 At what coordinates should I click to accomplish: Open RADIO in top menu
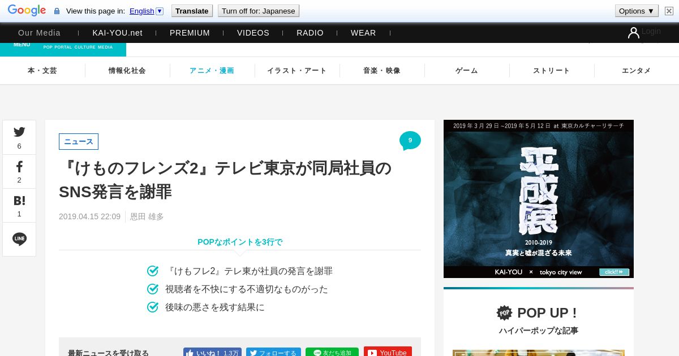tap(310, 33)
